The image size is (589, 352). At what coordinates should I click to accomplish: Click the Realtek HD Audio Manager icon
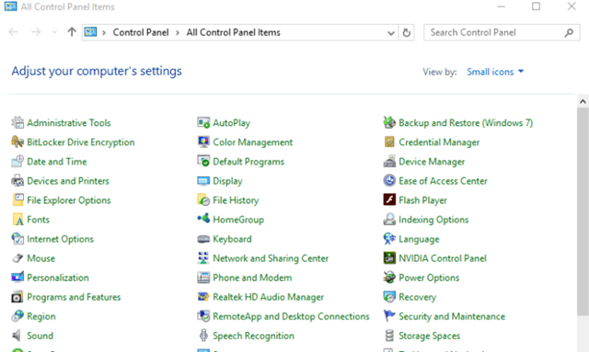[x=203, y=297]
